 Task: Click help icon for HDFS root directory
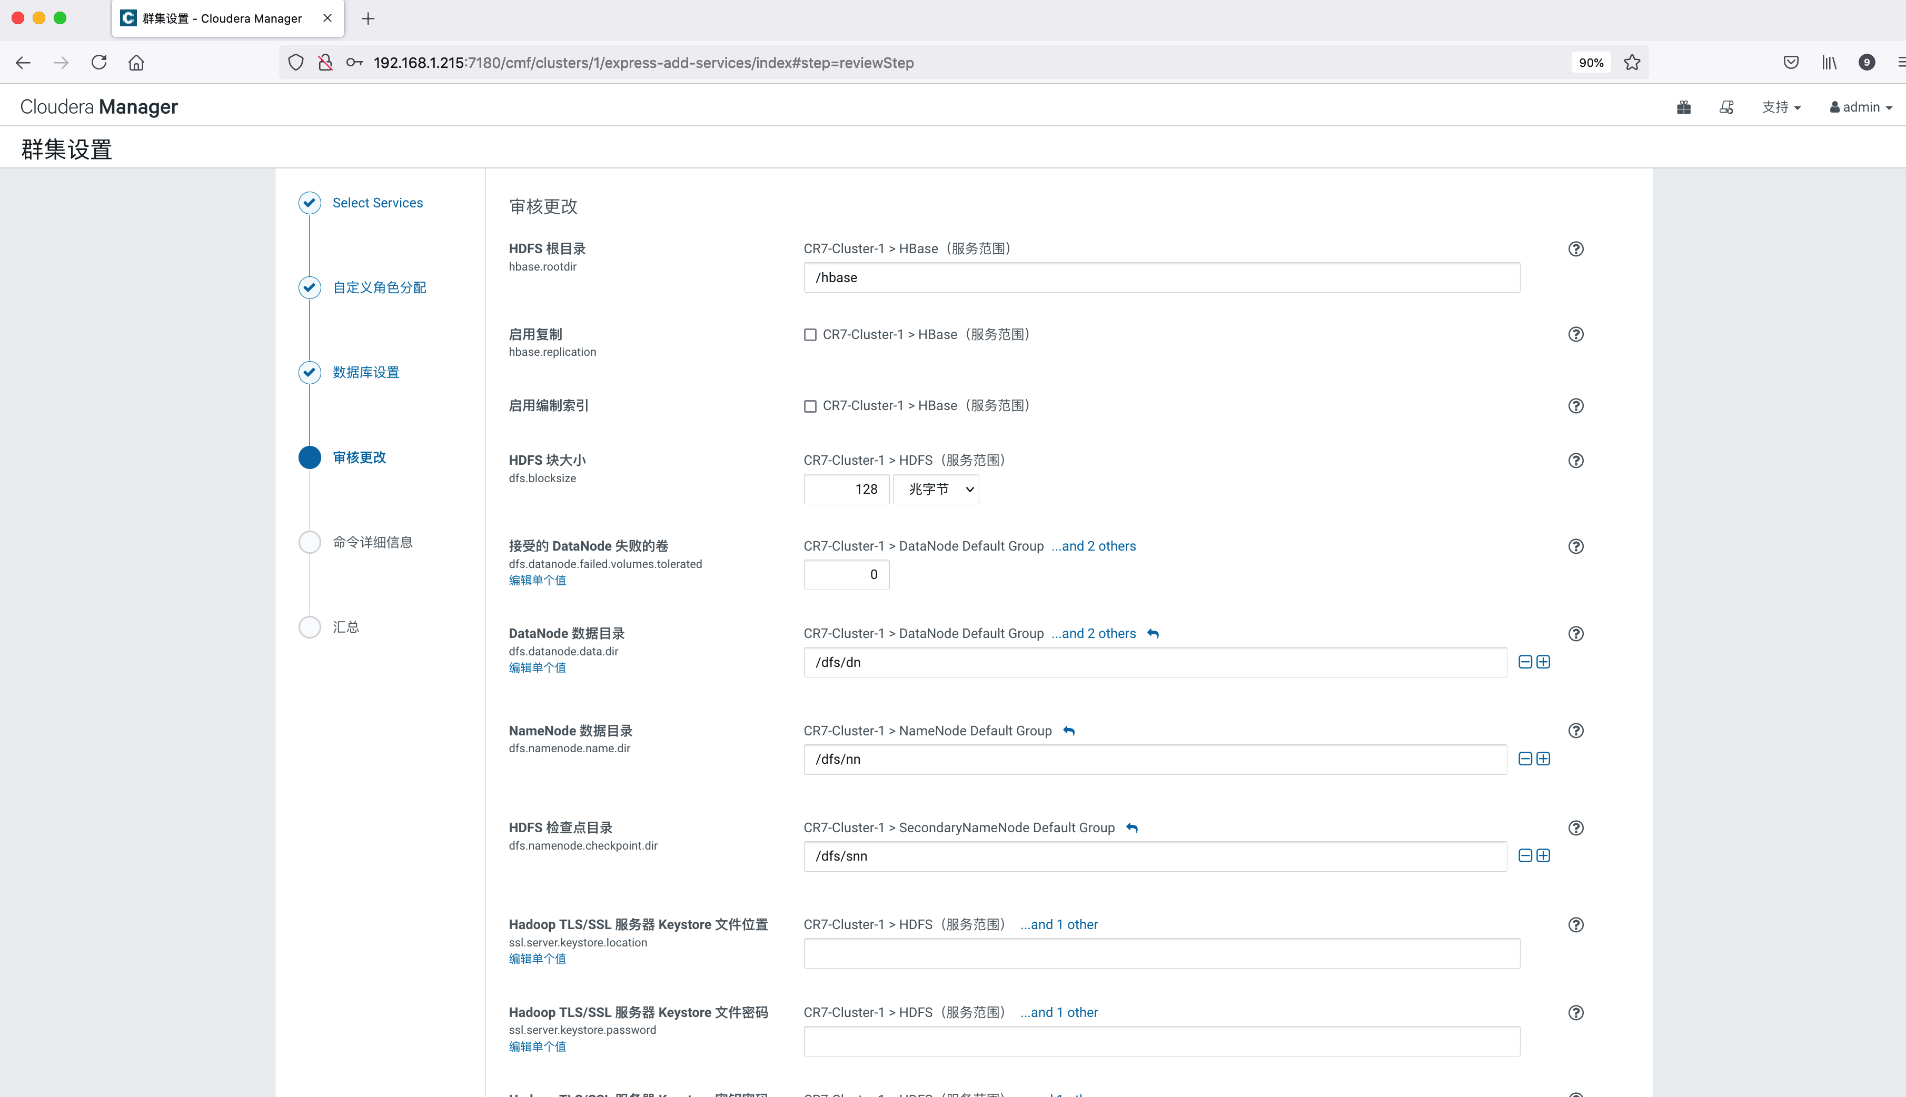pos(1575,248)
